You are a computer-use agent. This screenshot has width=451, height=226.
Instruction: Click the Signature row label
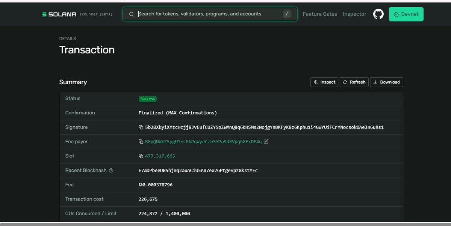pos(76,127)
